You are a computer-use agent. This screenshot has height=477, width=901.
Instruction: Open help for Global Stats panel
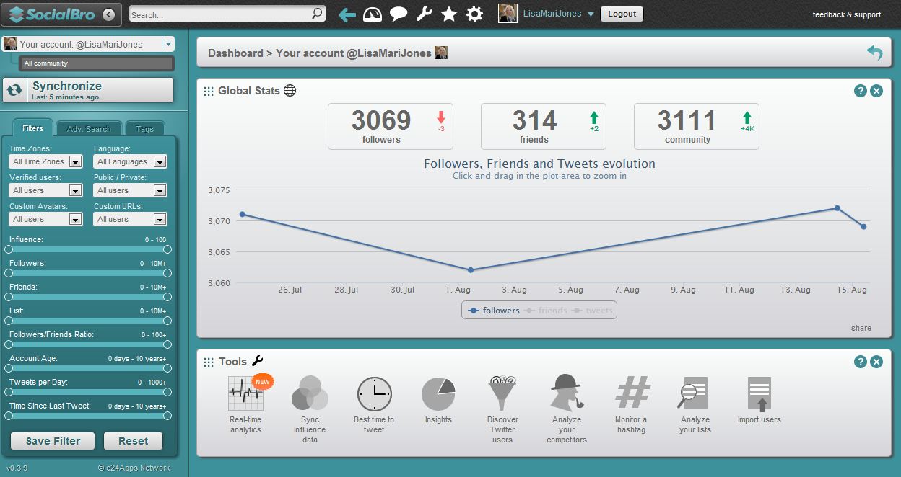(860, 91)
